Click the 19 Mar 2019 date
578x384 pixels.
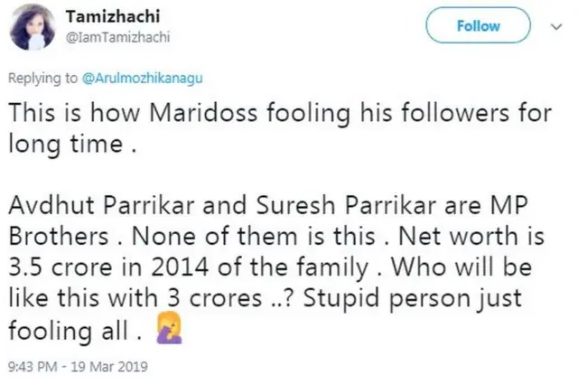(111, 368)
